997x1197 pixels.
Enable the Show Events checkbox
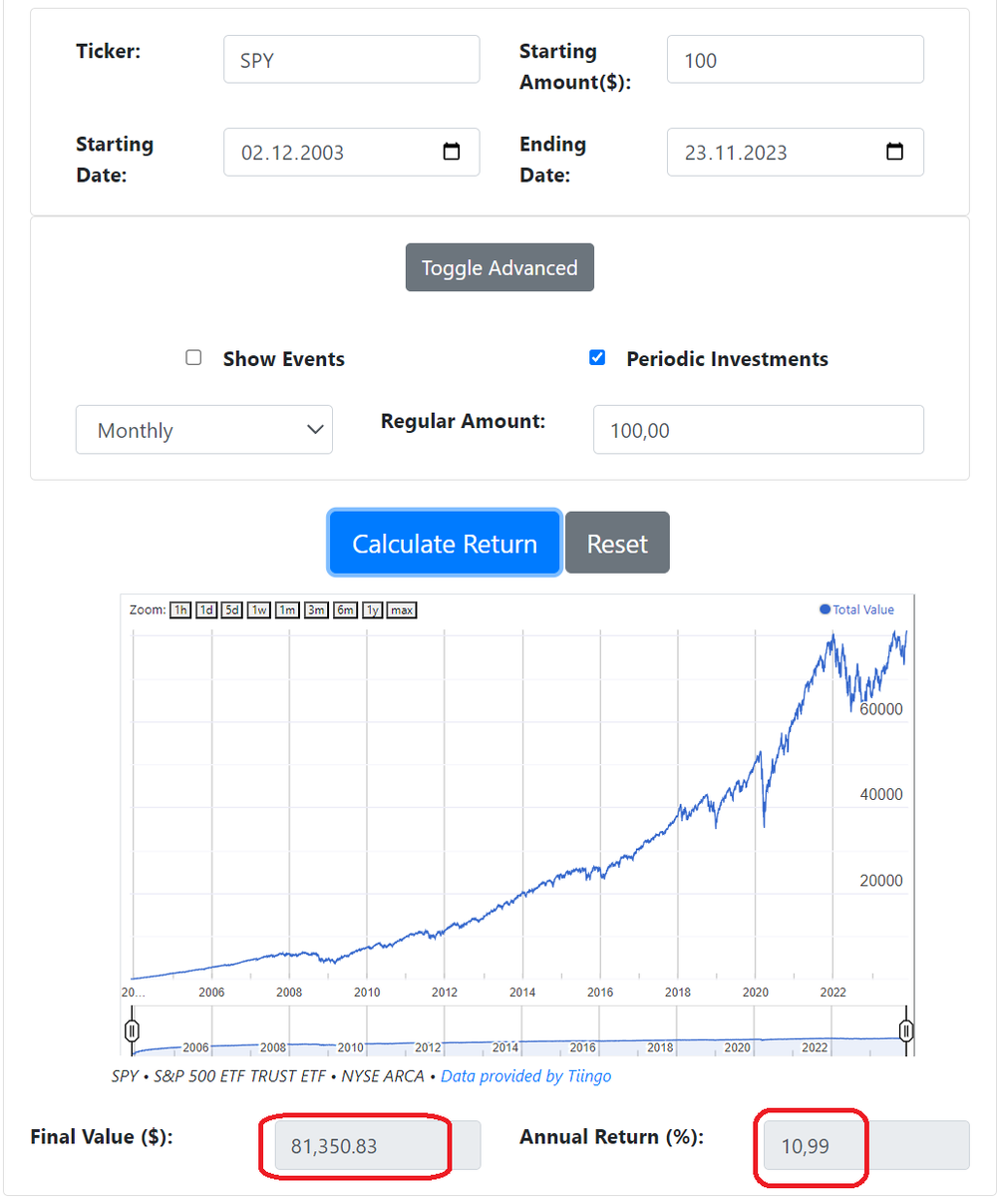click(x=193, y=357)
